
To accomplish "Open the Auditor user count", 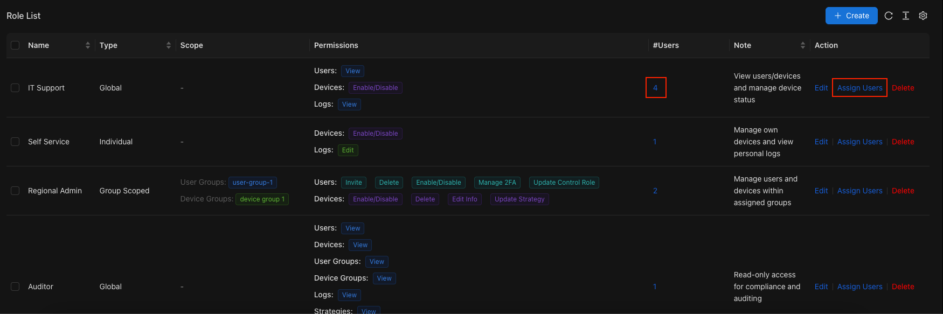I will [x=655, y=287].
